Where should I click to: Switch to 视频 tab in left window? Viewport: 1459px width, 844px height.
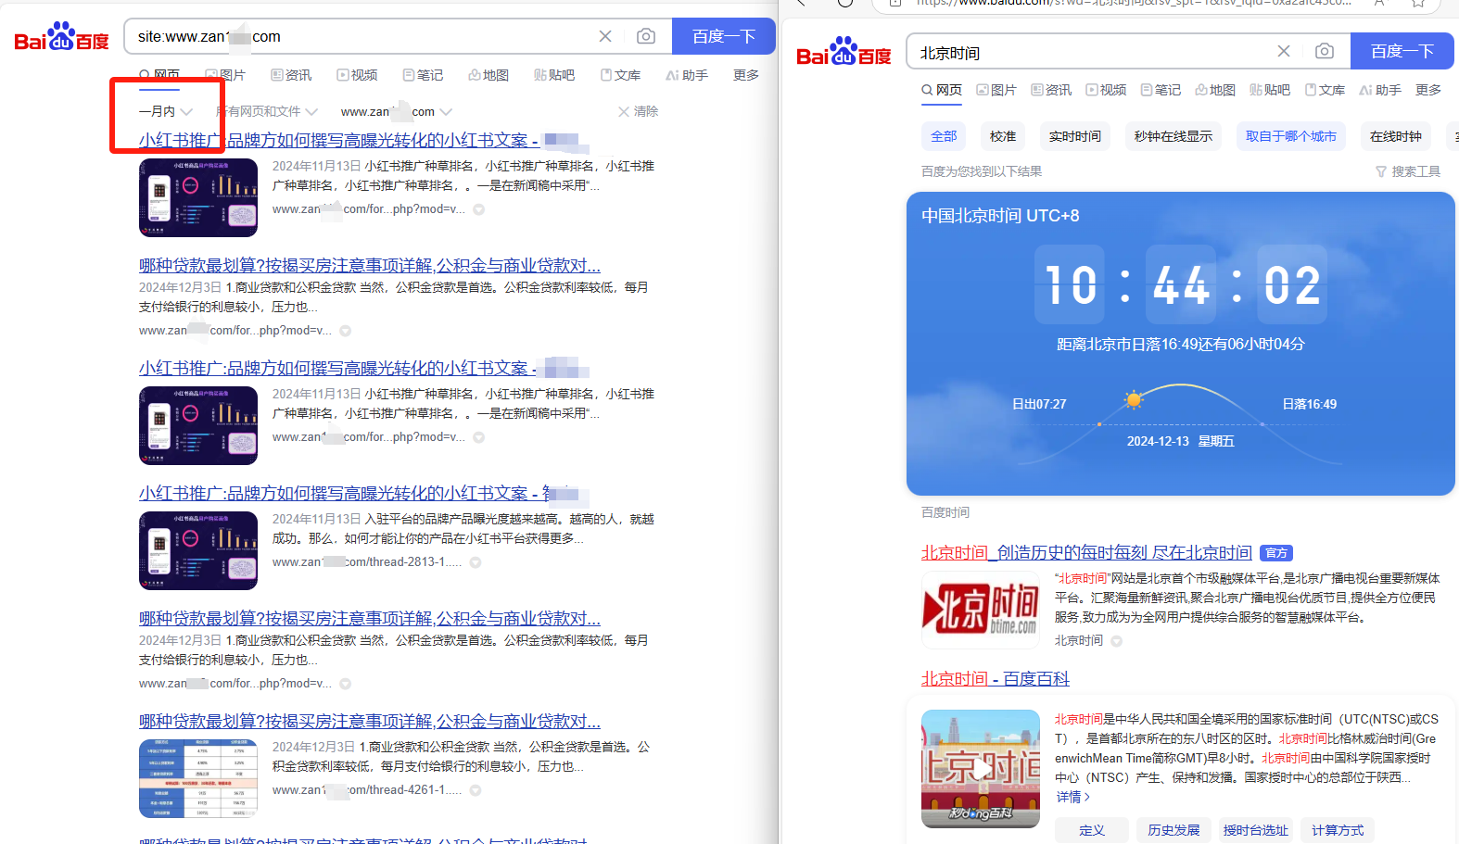coord(357,75)
